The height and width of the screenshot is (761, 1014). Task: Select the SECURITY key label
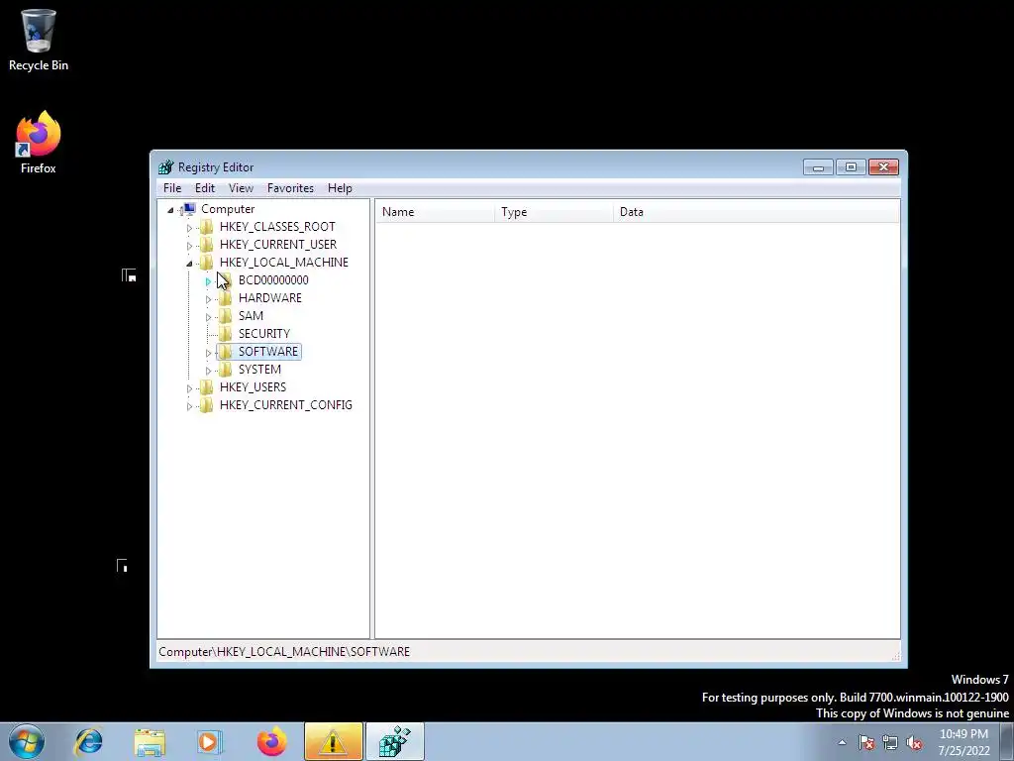coord(264,333)
